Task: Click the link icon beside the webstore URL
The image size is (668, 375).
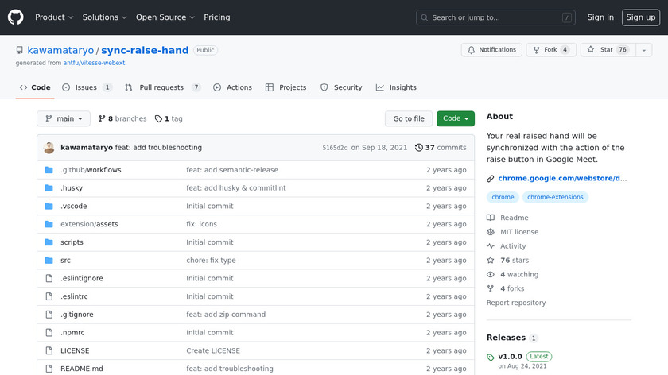Action: click(x=491, y=179)
